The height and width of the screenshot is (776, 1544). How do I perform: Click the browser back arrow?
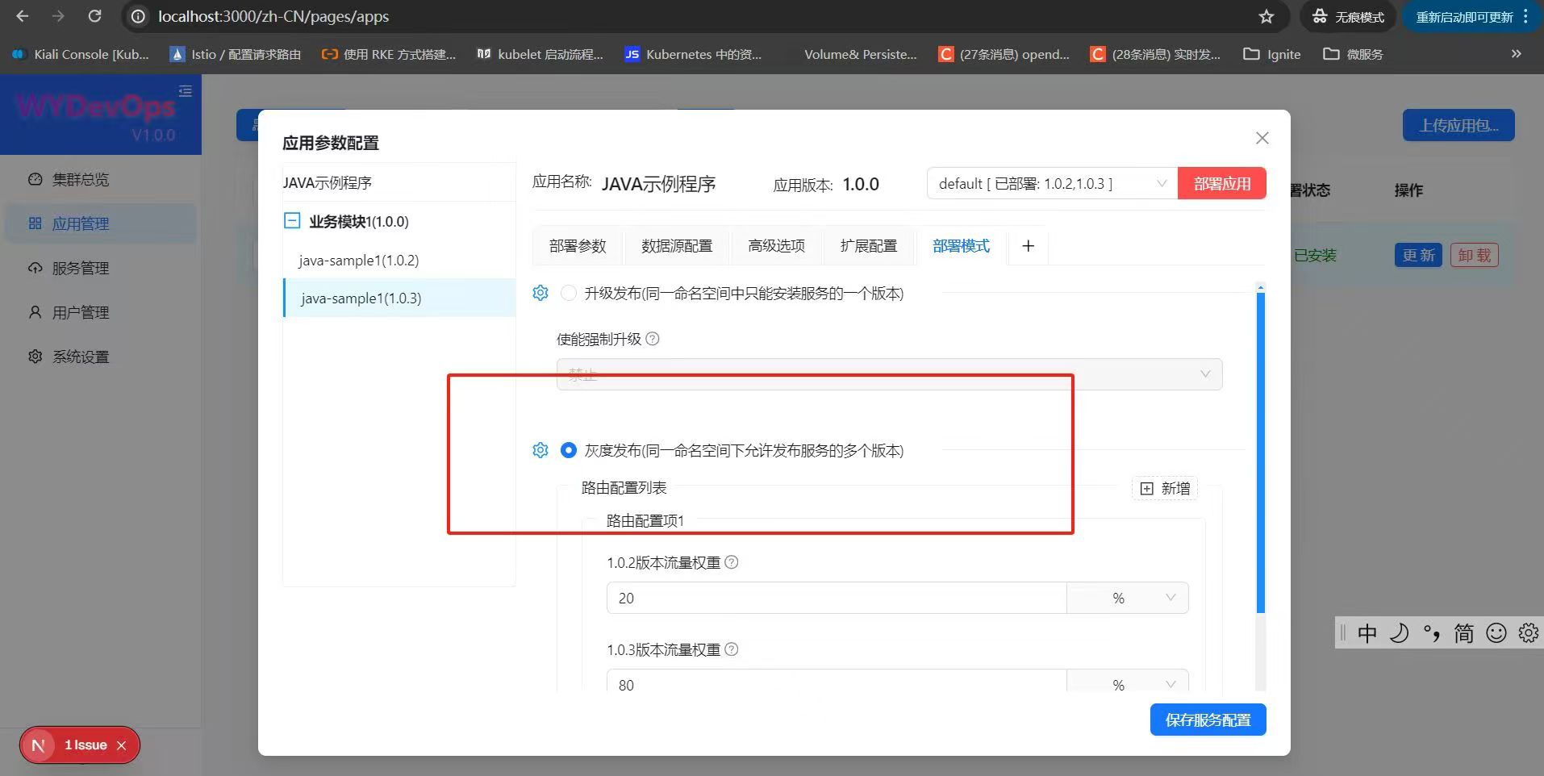point(23,16)
